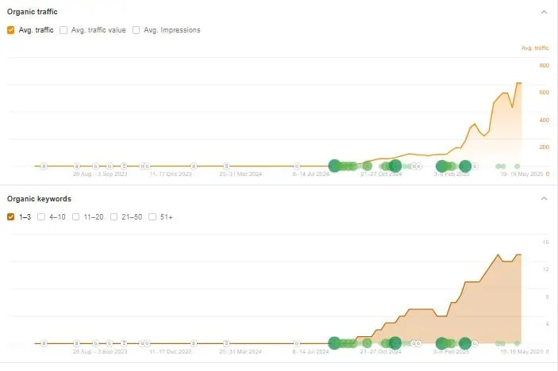The width and height of the screenshot is (558, 371).
Task: Click the marker labeled 2 on Organic traffic timeline
Action: [124, 166]
